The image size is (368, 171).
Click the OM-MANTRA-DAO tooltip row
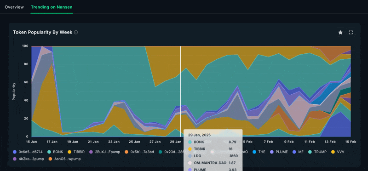coord(213,163)
